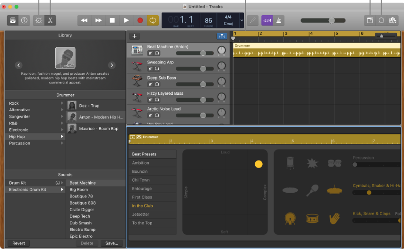Expand the Rock drummer genre
404x249 pixels.
pyautogui.click(x=62, y=103)
